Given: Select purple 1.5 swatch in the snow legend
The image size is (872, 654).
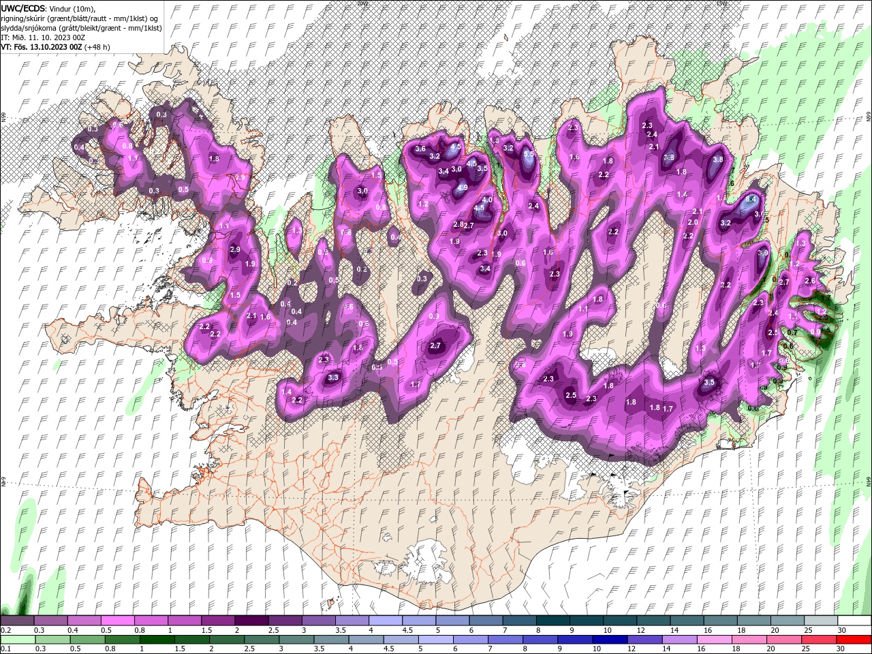Looking at the screenshot, I should pos(217,621).
